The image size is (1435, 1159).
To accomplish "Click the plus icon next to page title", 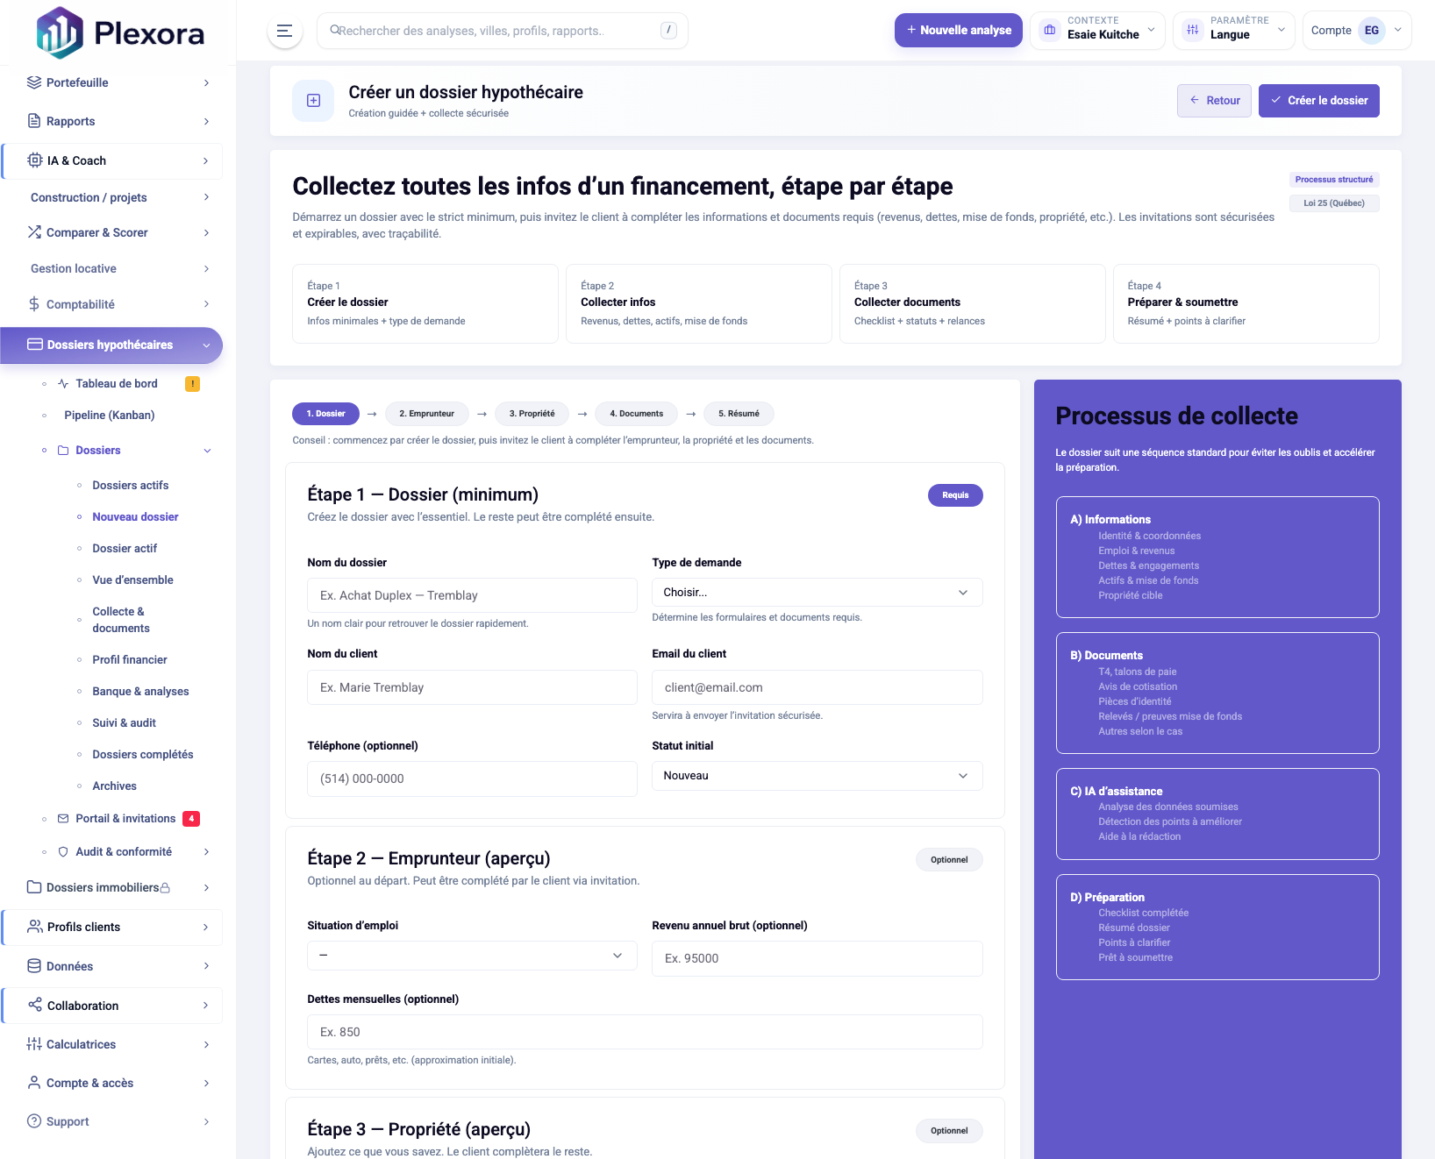I will click(313, 101).
